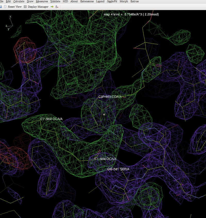
Task: Click the C7/904 OCA/A atom label
Action: [51, 119]
